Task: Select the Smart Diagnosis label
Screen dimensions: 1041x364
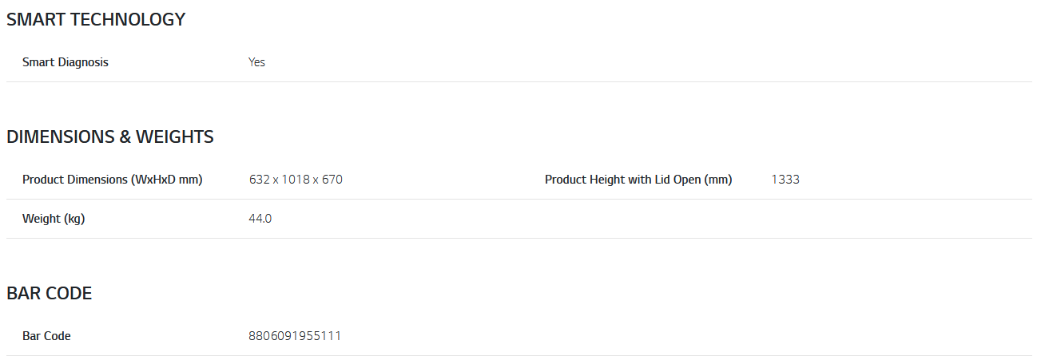Action: (x=65, y=62)
